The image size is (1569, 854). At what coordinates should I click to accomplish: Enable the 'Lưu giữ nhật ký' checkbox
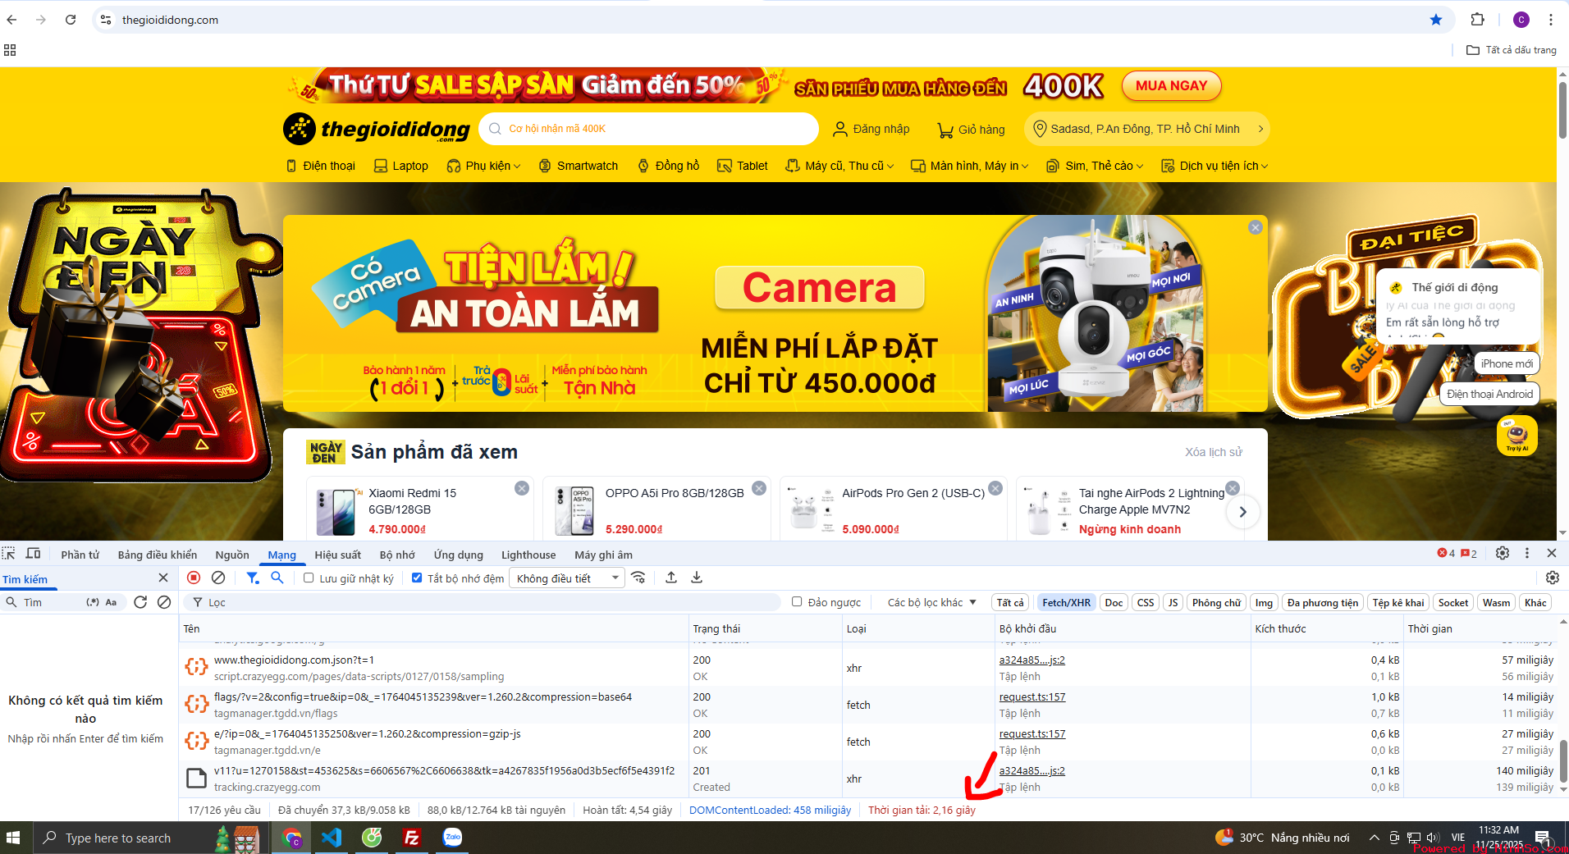(309, 578)
